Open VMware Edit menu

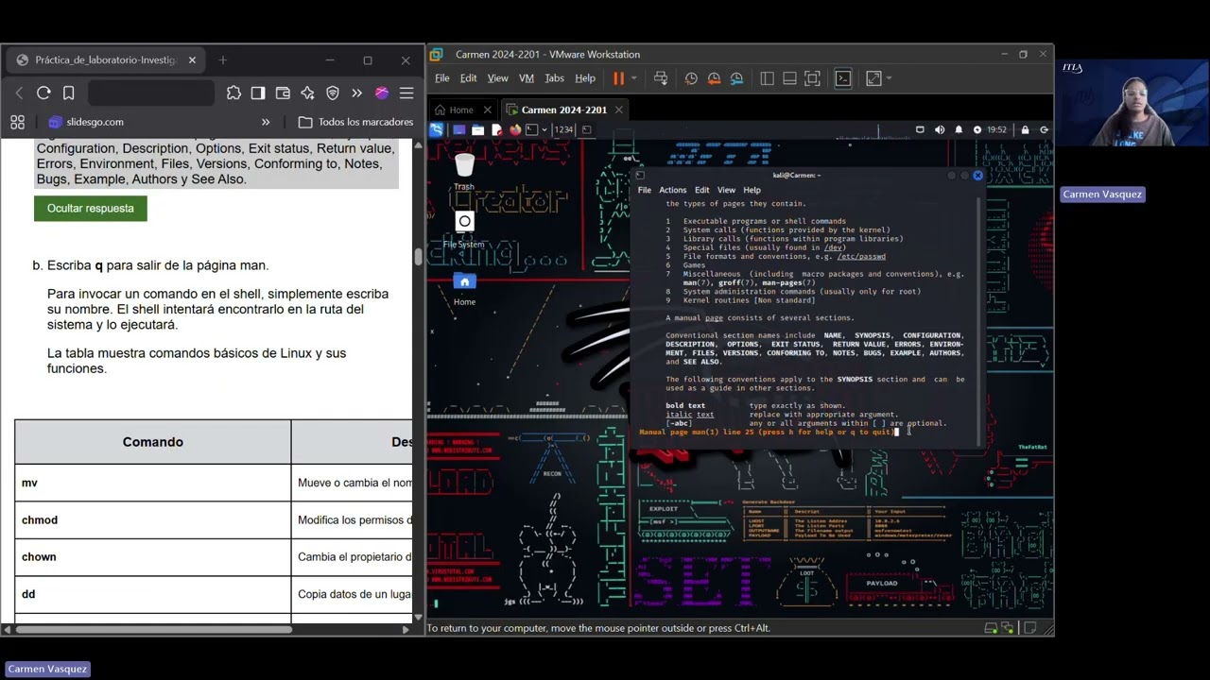(x=468, y=78)
